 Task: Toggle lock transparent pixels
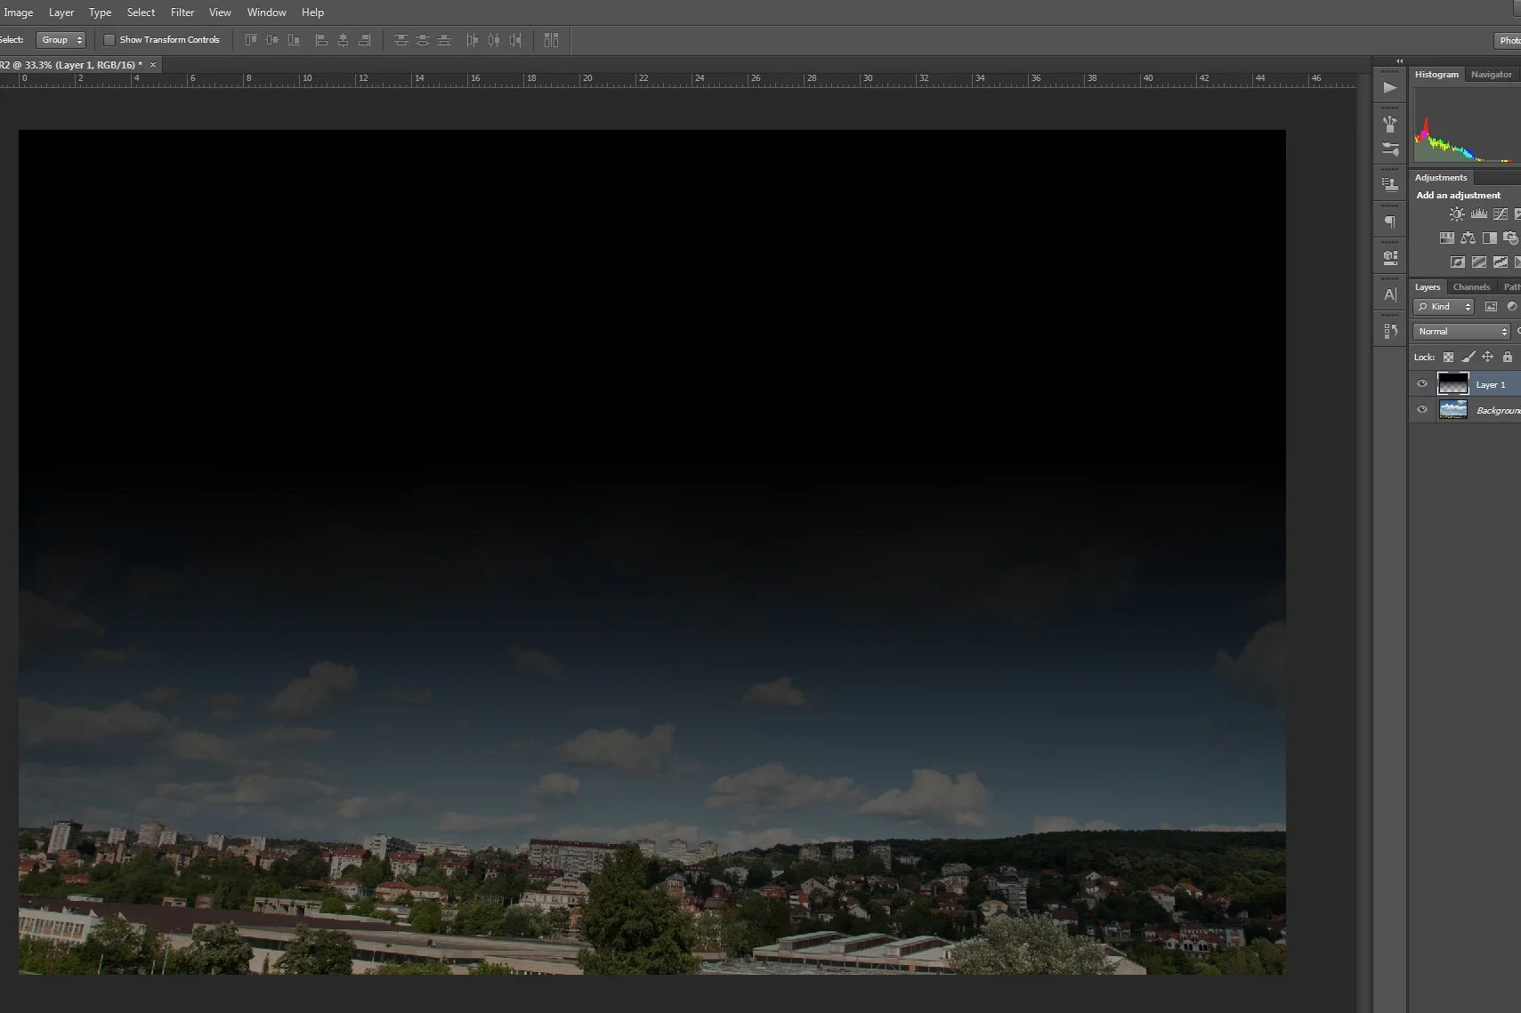(x=1448, y=358)
